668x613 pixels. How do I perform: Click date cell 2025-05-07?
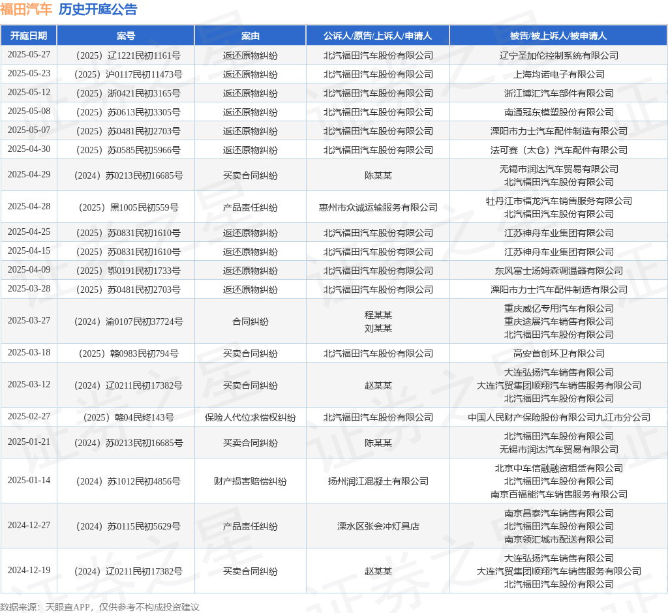[29, 130]
